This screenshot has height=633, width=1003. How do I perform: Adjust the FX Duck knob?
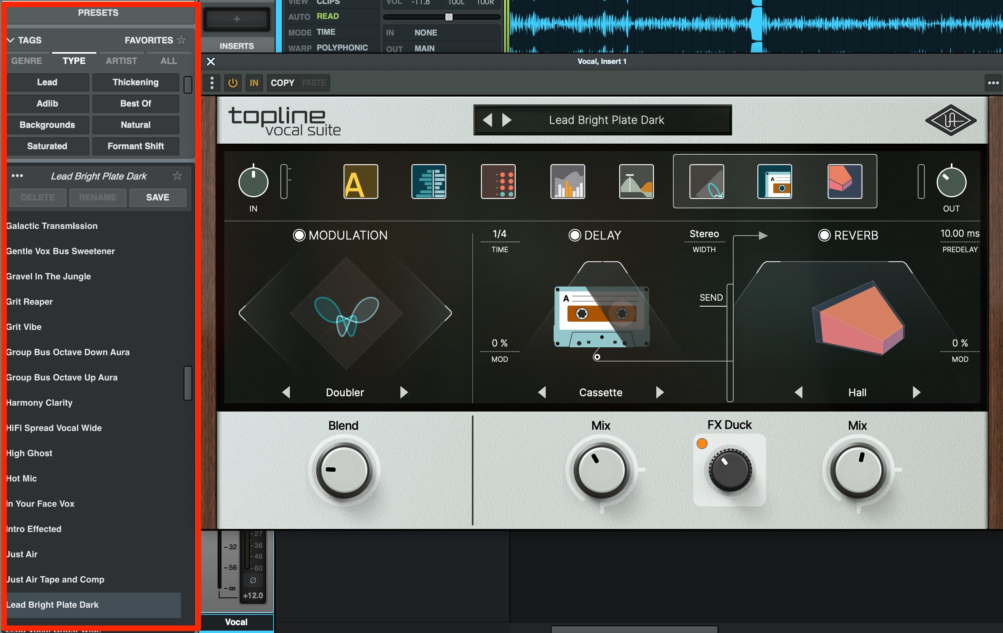pyautogui.click(x=730, y=471)
